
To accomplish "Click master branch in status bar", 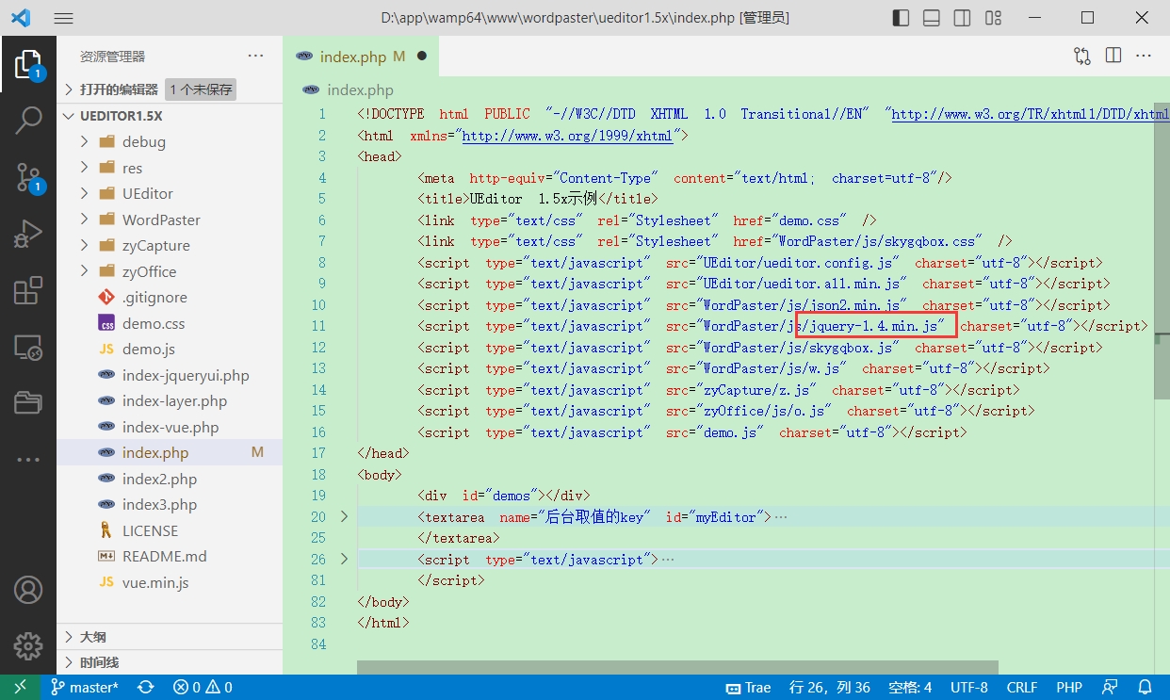I will click(85, 688).
